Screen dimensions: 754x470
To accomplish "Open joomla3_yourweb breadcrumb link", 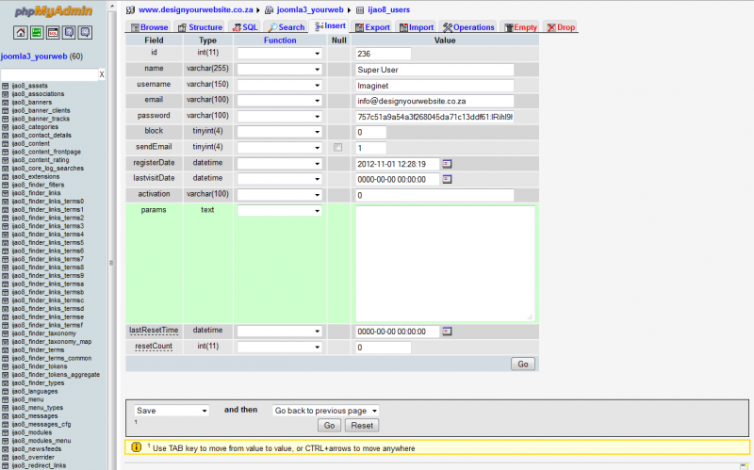I will coord(310,9).
